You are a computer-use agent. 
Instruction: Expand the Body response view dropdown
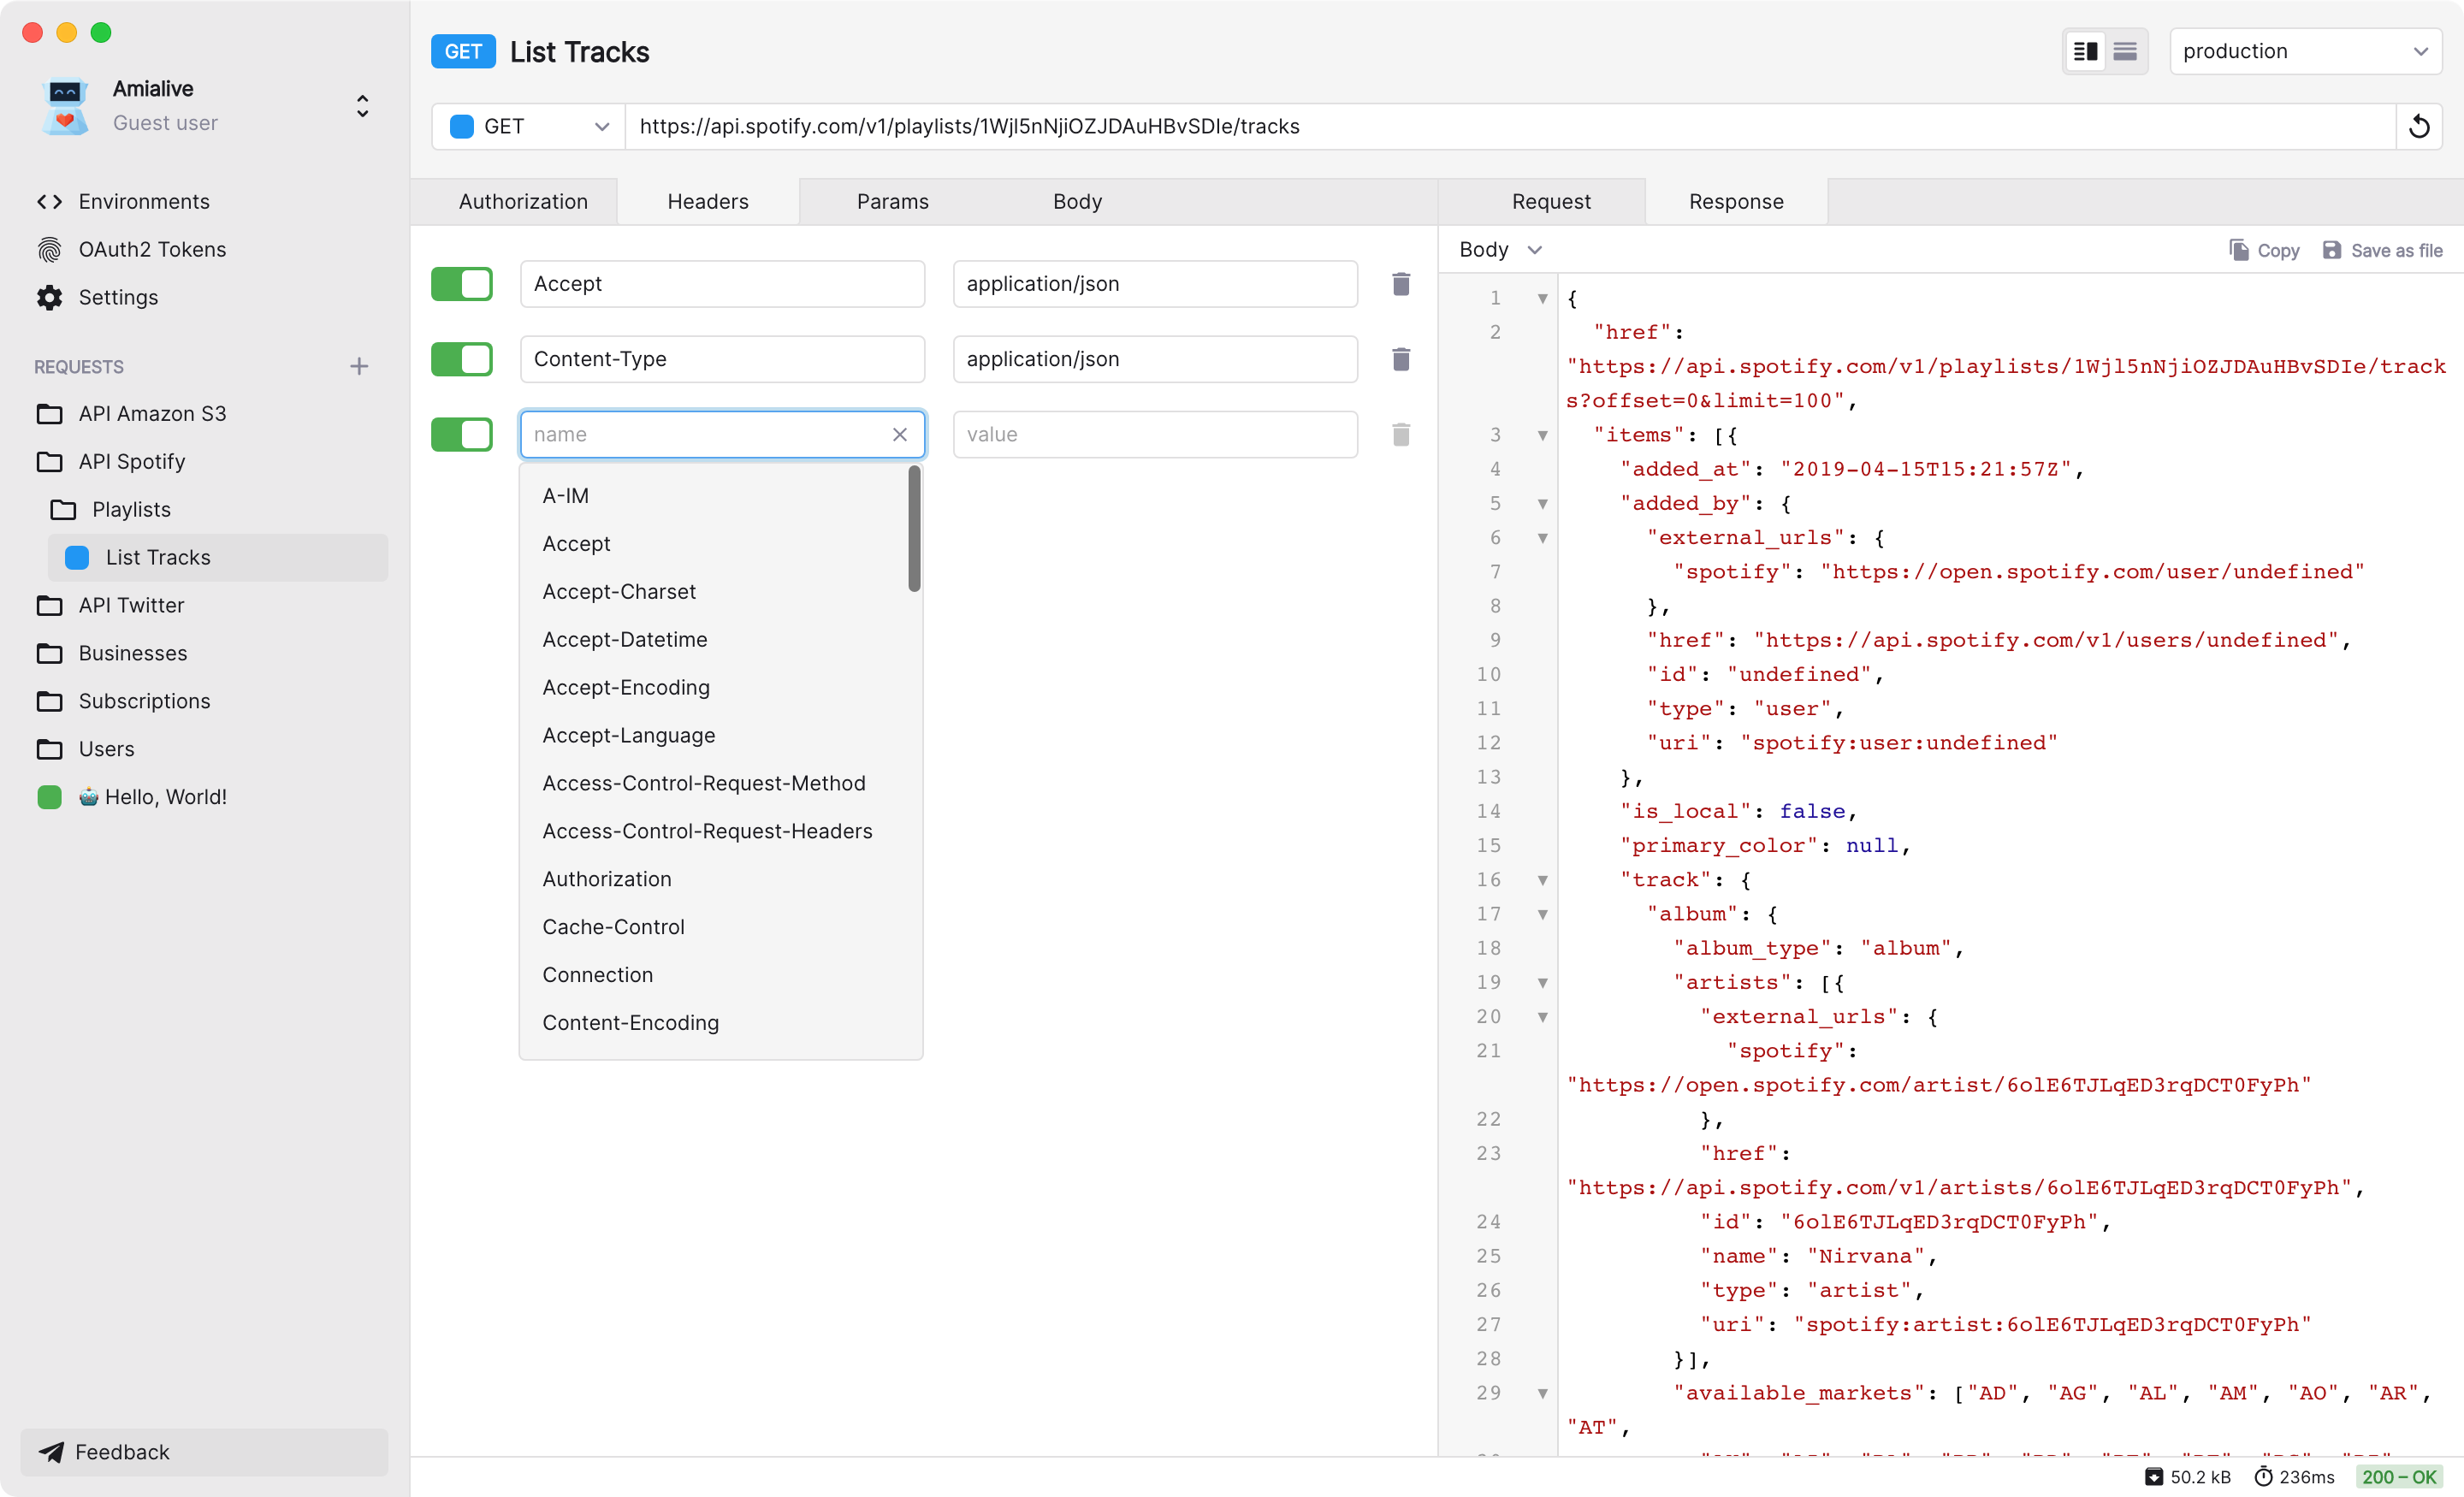(1500, 250)
